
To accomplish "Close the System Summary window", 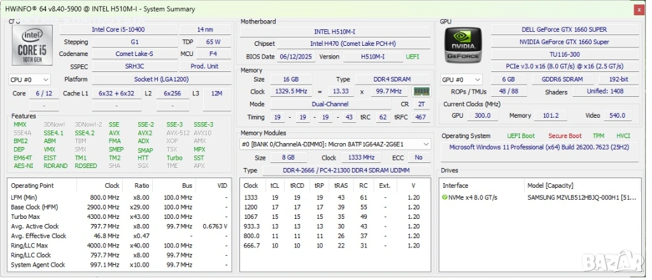I will tap(639, 9).
